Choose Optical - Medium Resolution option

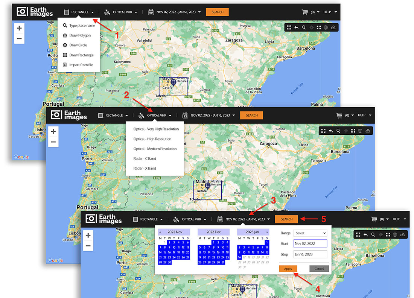pos(155,149)
